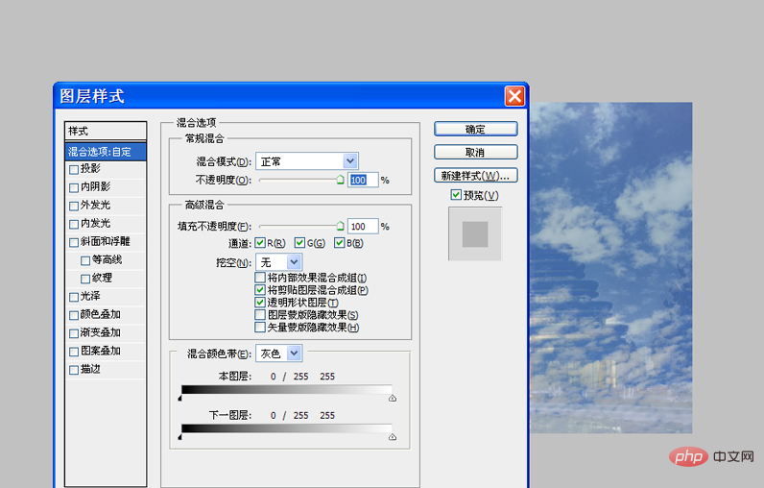Tick the 等高线 sub-option checkbox
764x488 pixels.
85,261
